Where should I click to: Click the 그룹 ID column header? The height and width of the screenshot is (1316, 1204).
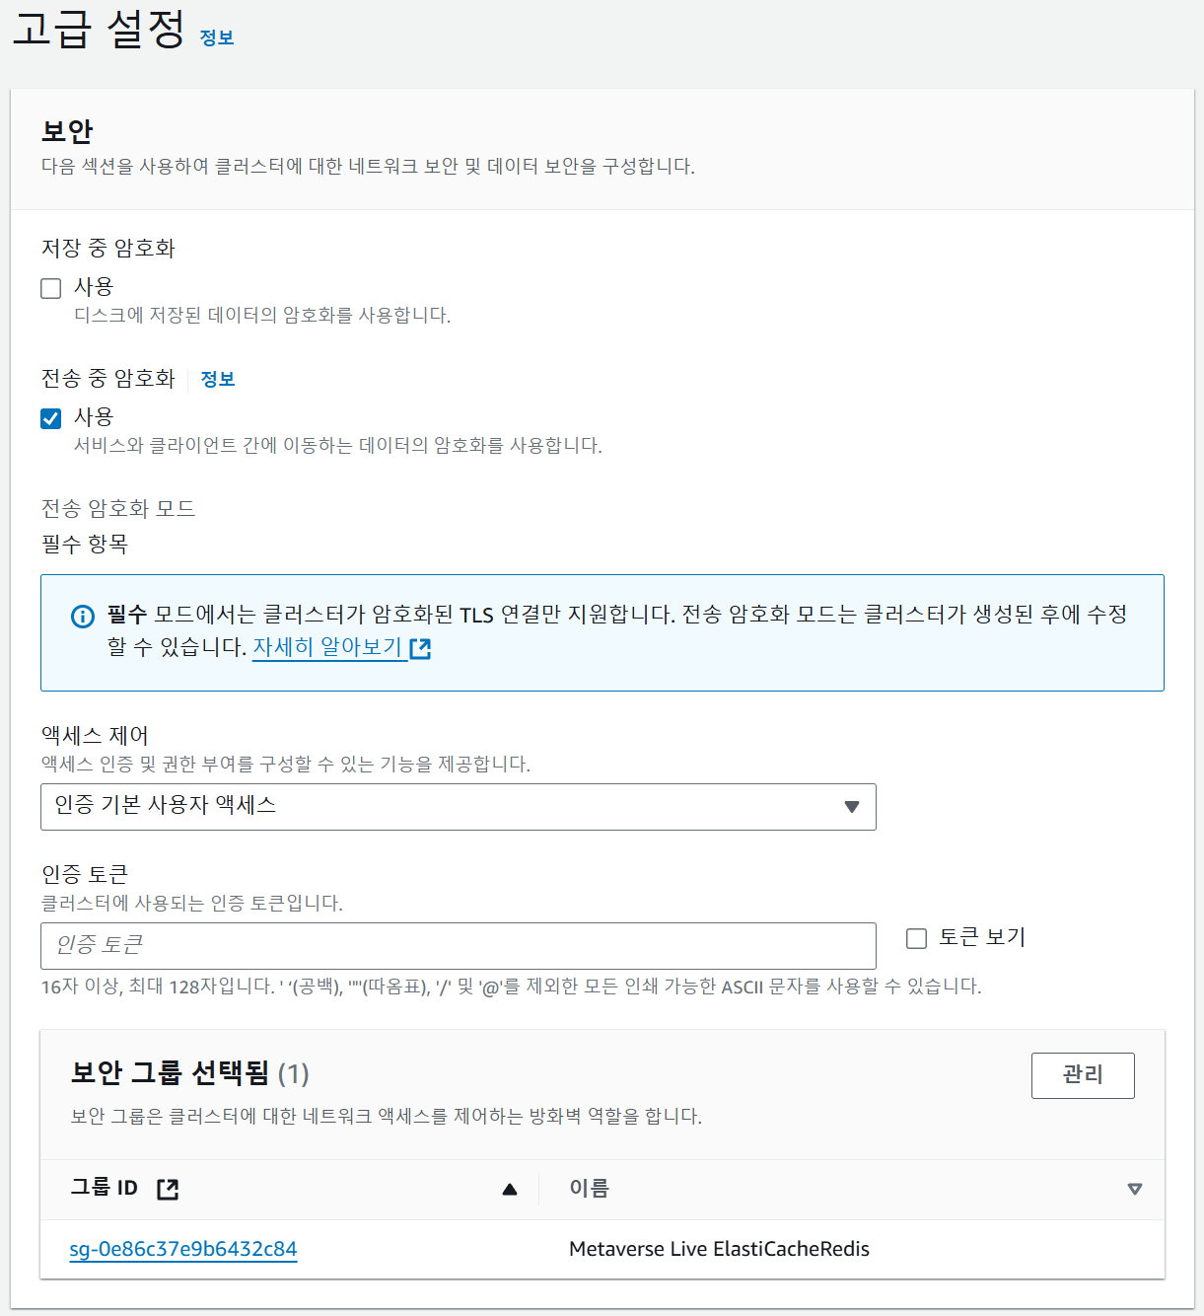pos(105,1188)
